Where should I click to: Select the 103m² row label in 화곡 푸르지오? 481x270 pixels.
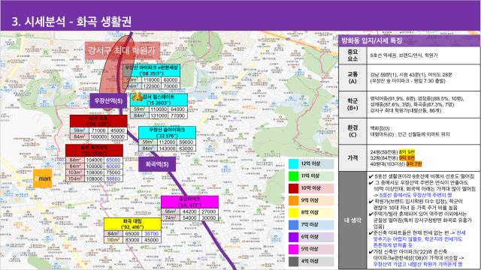pyautogui.click(x=75, y=172)
